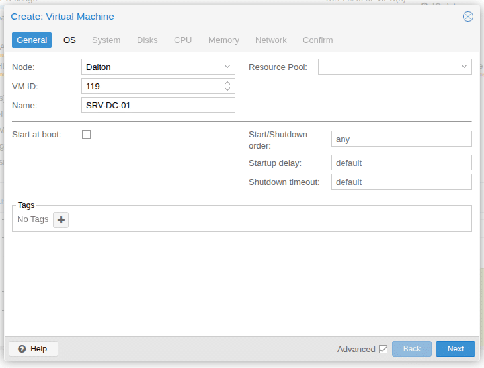The image size is (484, 368).
Task: Increase VM ID with up arrow
Action: point(227,83)
